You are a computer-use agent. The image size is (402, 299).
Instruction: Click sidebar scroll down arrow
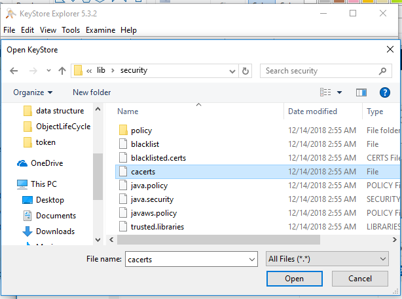[x=98, y=240]
